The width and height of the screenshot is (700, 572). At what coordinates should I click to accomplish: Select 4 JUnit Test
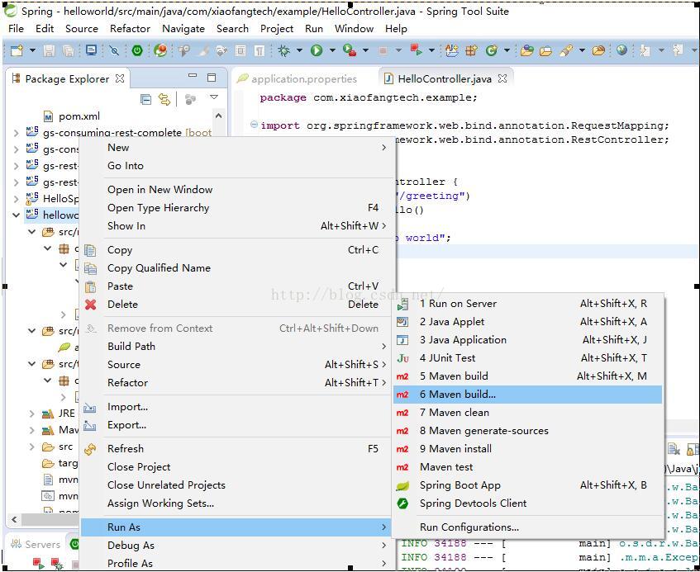[527, 358]
